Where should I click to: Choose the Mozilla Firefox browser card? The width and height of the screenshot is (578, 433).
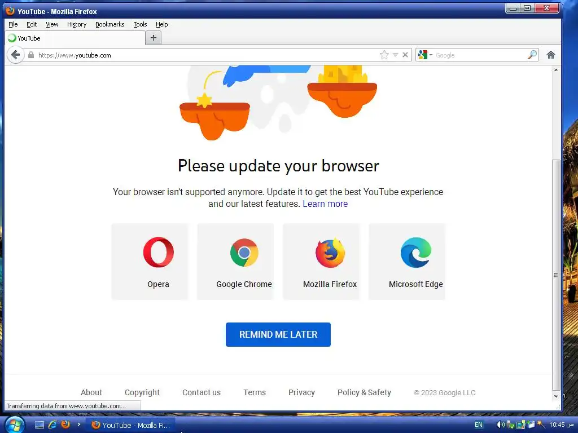(x=321, y=262)
